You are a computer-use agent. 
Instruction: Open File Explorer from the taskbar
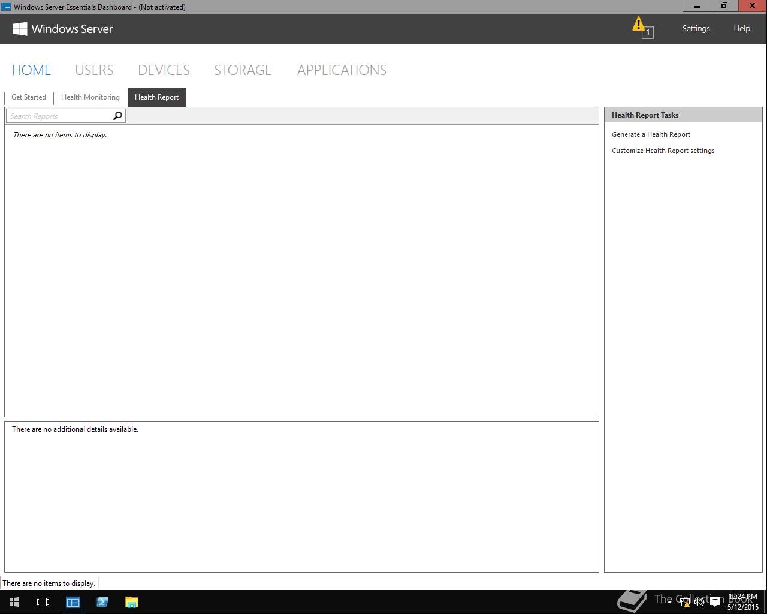131,602
